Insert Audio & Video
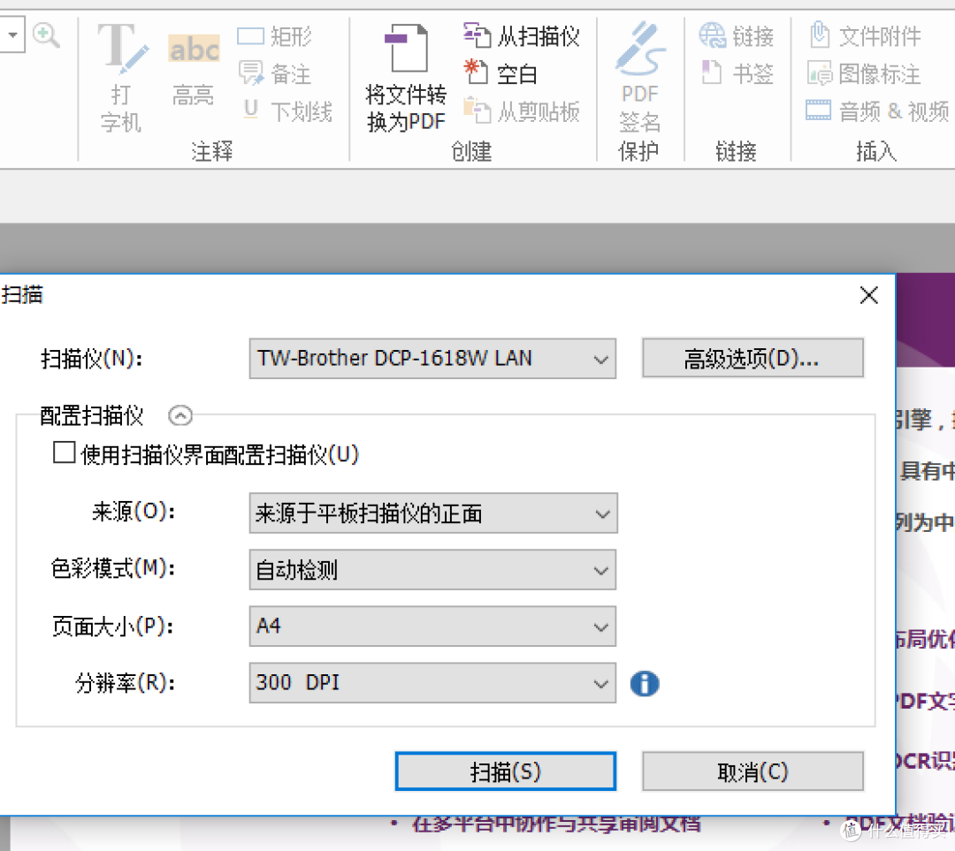Viewport: 955px width, 851px height. click(878, 111)
